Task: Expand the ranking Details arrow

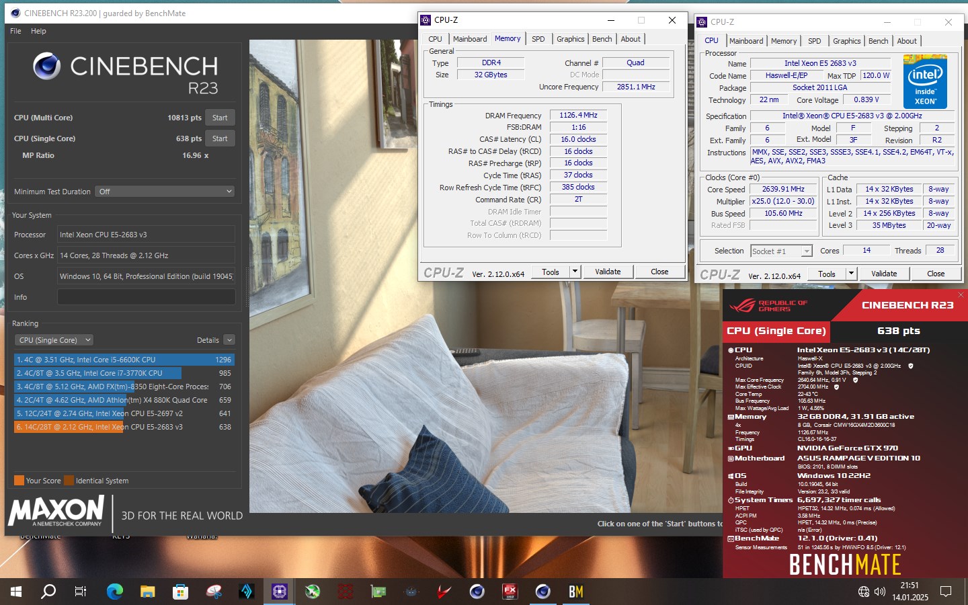Action: (x=229, y=340)
